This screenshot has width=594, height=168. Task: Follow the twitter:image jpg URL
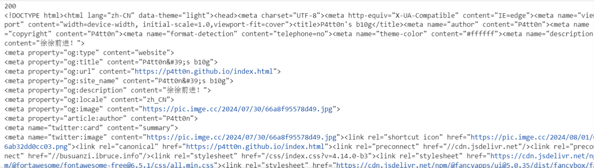242,137
